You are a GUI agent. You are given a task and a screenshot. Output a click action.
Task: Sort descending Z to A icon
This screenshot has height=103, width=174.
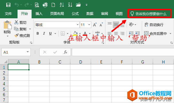point(70,5)
